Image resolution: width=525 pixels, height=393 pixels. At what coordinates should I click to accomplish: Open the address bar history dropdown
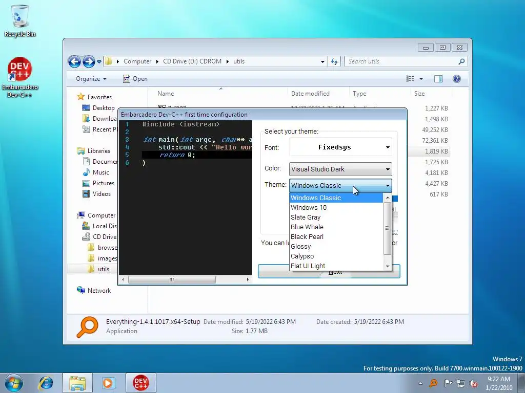322,61
